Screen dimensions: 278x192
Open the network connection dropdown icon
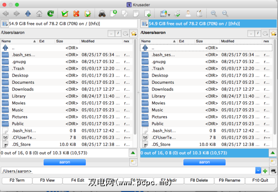165,14
